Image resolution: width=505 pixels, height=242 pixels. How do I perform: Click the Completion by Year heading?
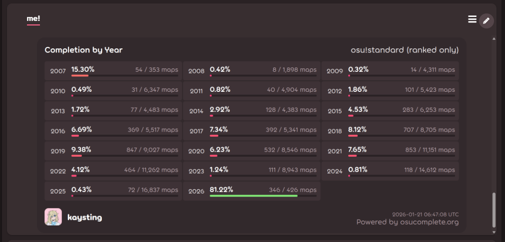click(x=83, y=50)
